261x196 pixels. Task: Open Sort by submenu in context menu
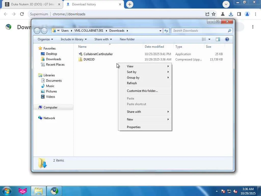(x=145, y=72)
